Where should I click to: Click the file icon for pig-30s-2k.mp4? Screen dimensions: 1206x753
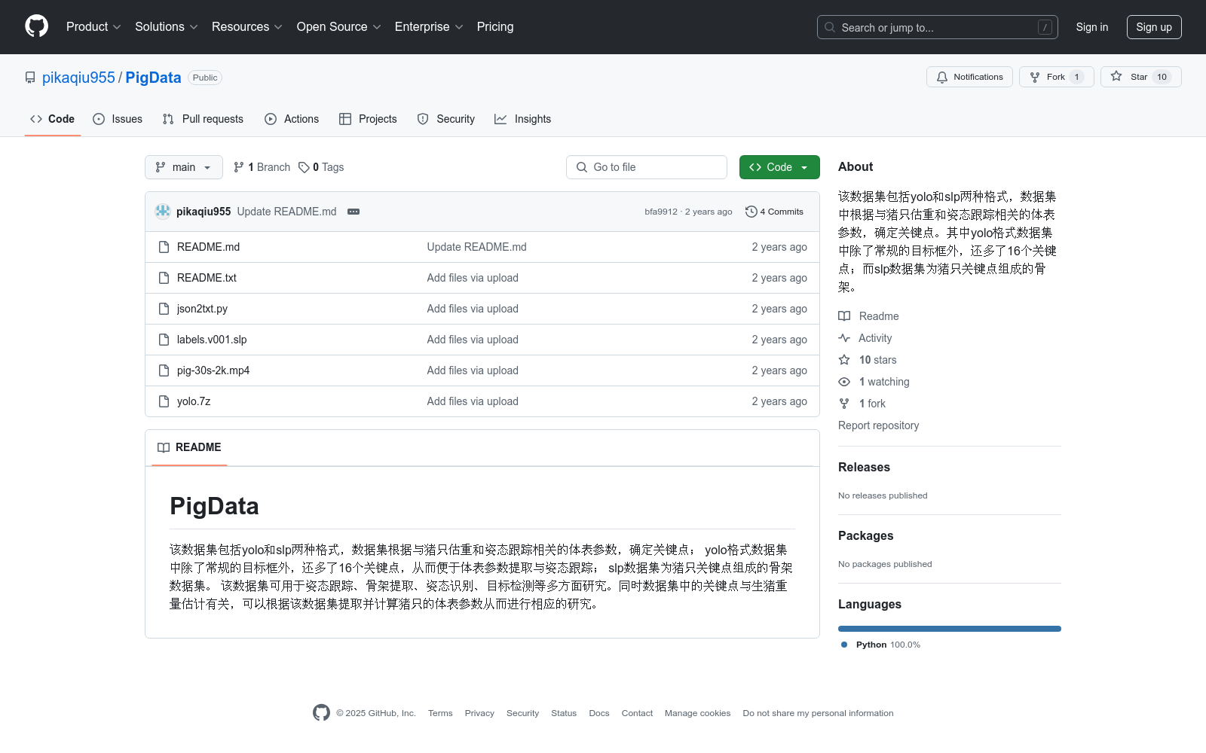point(164,370)
